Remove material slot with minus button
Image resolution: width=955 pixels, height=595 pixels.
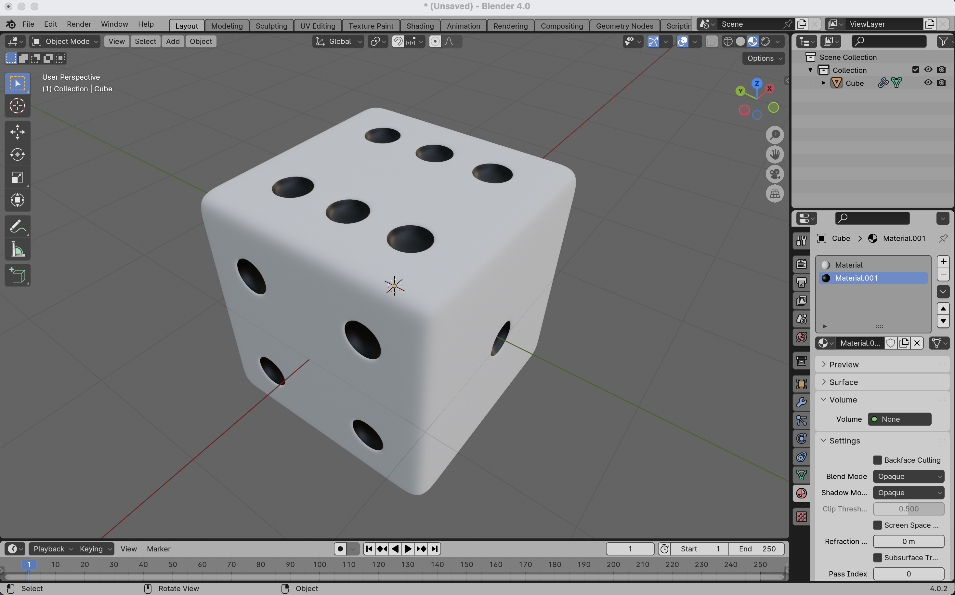coord(943,274)
